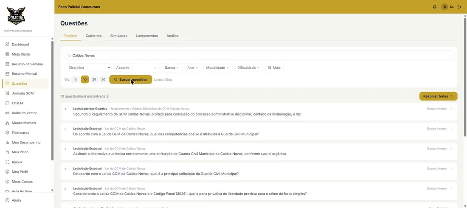
Task: Click the user avatar D
Action: [x=444, y=7]
